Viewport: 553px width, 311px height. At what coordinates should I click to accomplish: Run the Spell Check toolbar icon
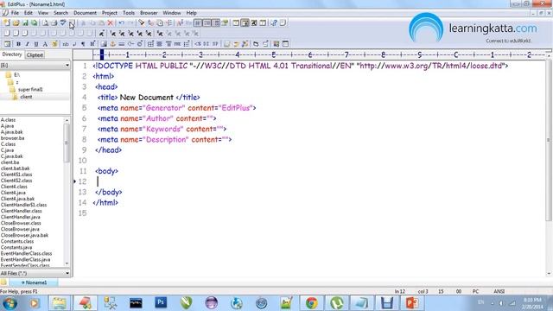coord(63,23)
